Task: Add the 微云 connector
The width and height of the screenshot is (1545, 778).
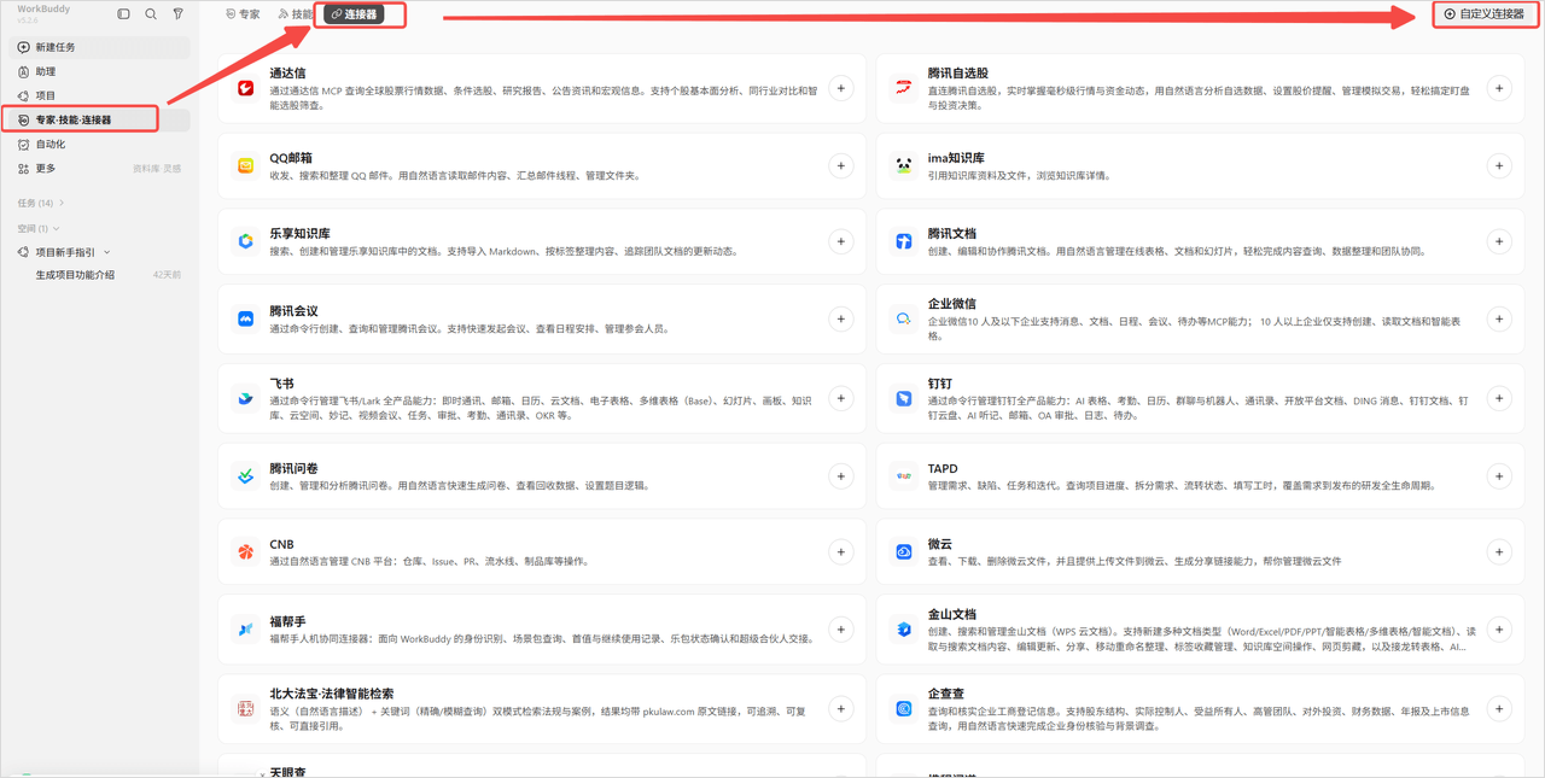Action: pos(1499,552)
